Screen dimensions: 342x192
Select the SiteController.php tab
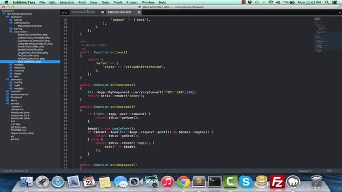pyautogui.click(x=119, y=12)
